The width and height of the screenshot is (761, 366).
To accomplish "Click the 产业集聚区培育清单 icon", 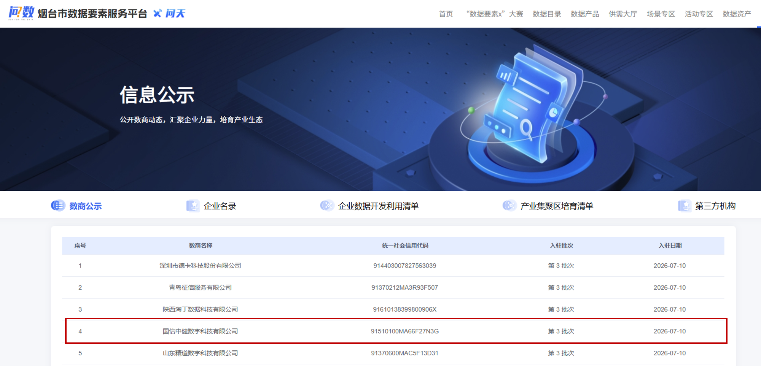I will 509,206.
